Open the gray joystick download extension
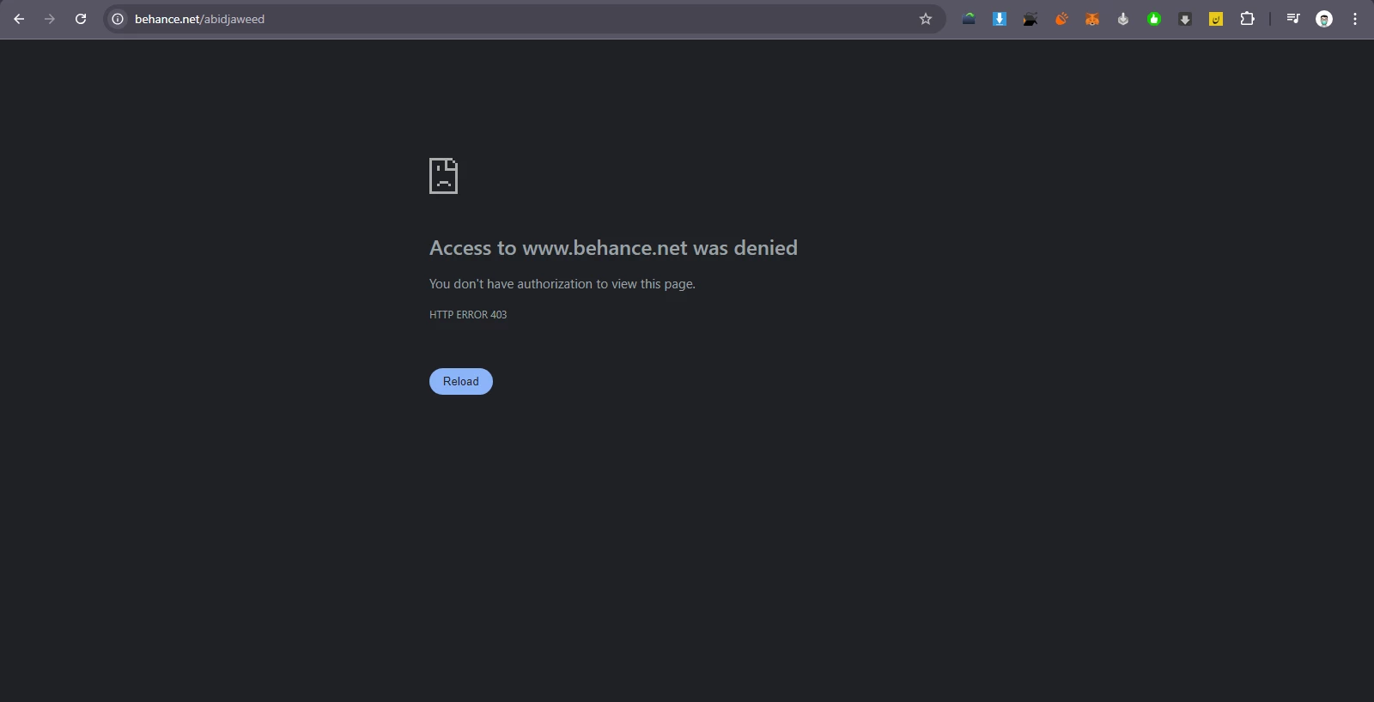The image size is (1374, 702). [1123, 19]
